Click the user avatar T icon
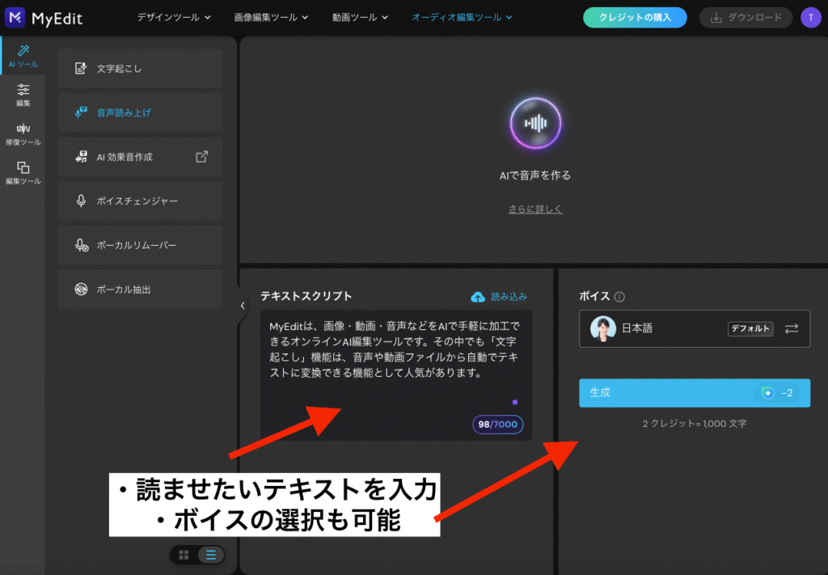This screenshot has height=575, width=828. pyautogui.click(x=810, y=18)
